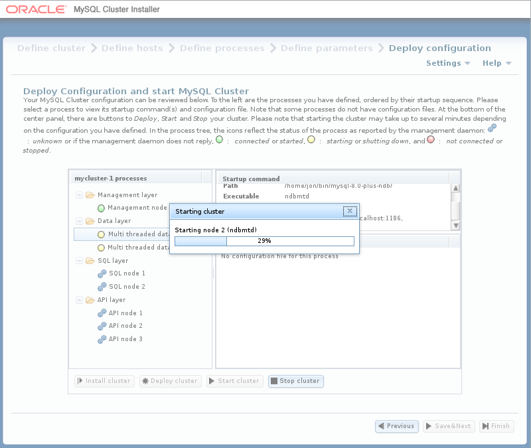Click the green status icon for Management node

102,208
